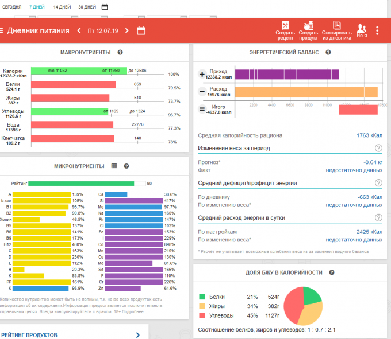Click the help icon beside Энергетический баланс

pyautogui.click(x=328, y=52)
